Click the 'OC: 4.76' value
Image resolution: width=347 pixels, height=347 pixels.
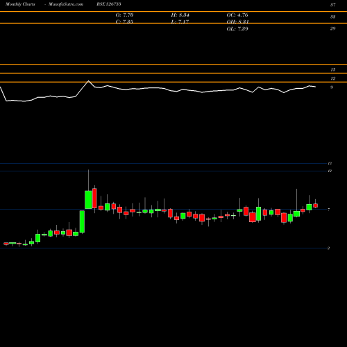coord(237,15)
